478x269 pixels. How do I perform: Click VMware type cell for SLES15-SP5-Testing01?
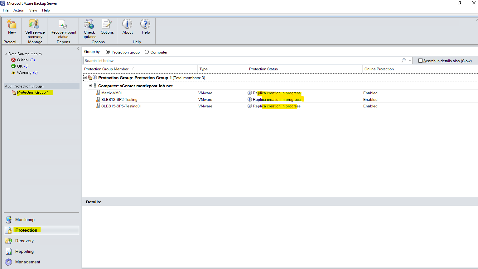(x=205, y=106)
